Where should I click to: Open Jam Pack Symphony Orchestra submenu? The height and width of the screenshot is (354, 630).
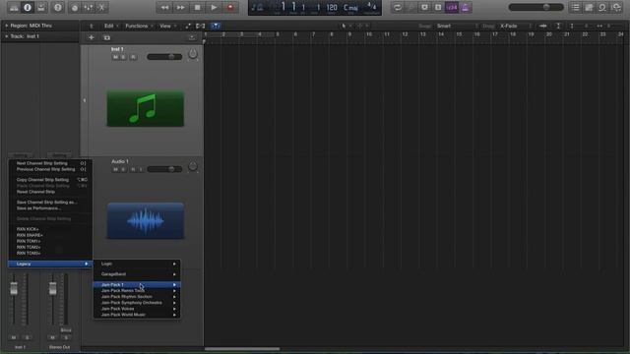point(137,303)
